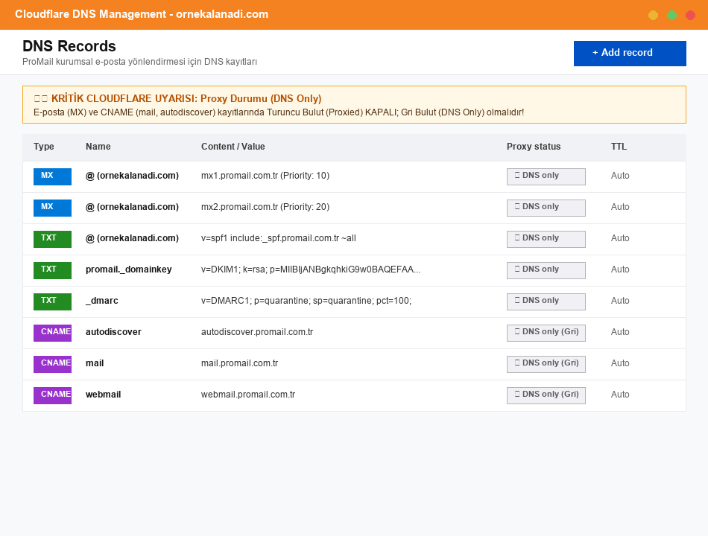Select the v=spf1 include:_spf.promail.com.tr value
708x536 pixels.
[278, 238]
